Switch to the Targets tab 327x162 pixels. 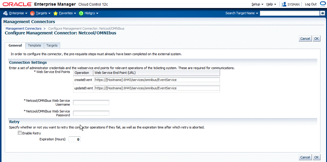pyautogui.click(x=52, y=45)
